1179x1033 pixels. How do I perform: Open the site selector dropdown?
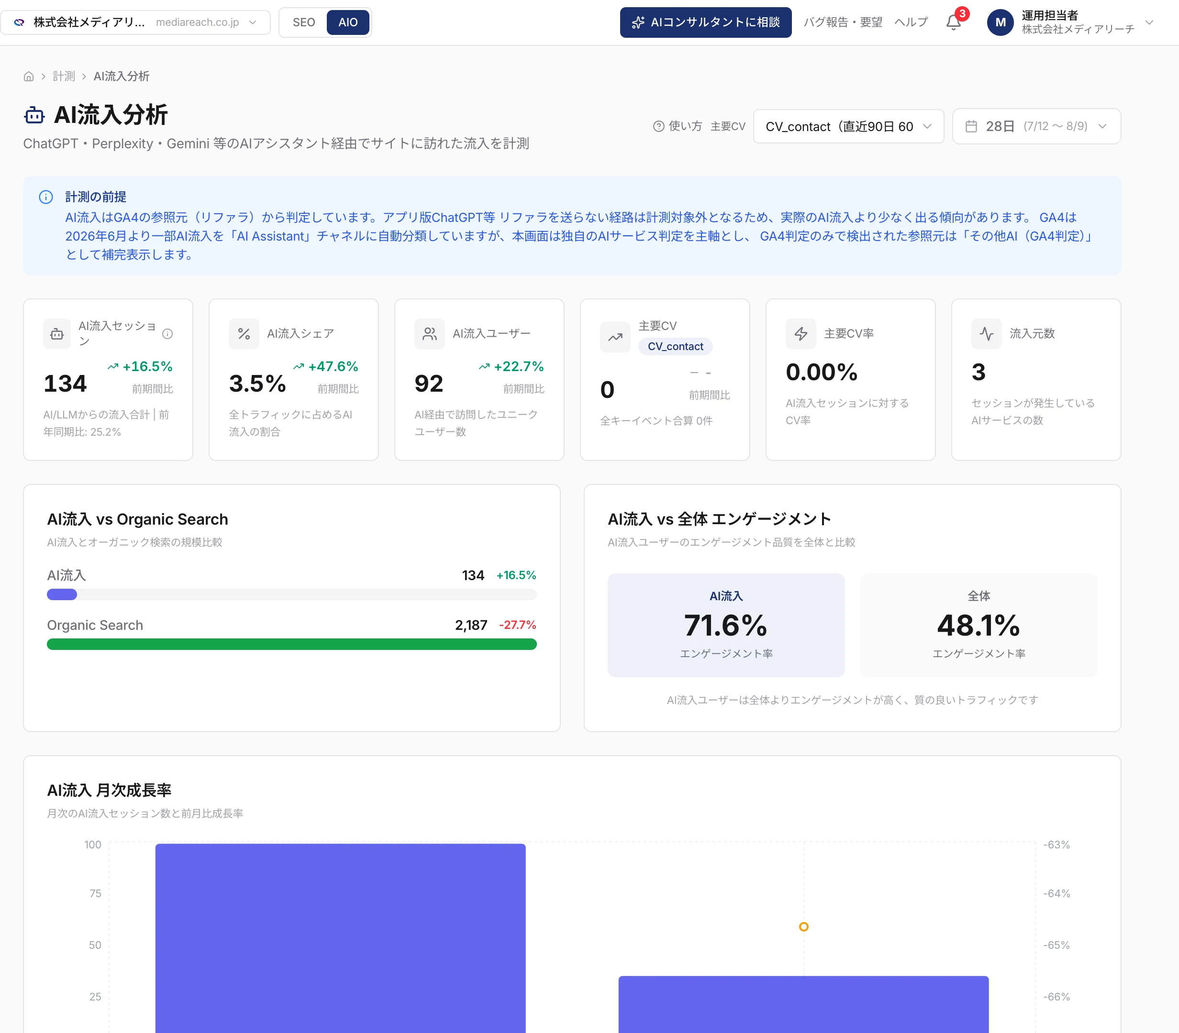(135, 22)
